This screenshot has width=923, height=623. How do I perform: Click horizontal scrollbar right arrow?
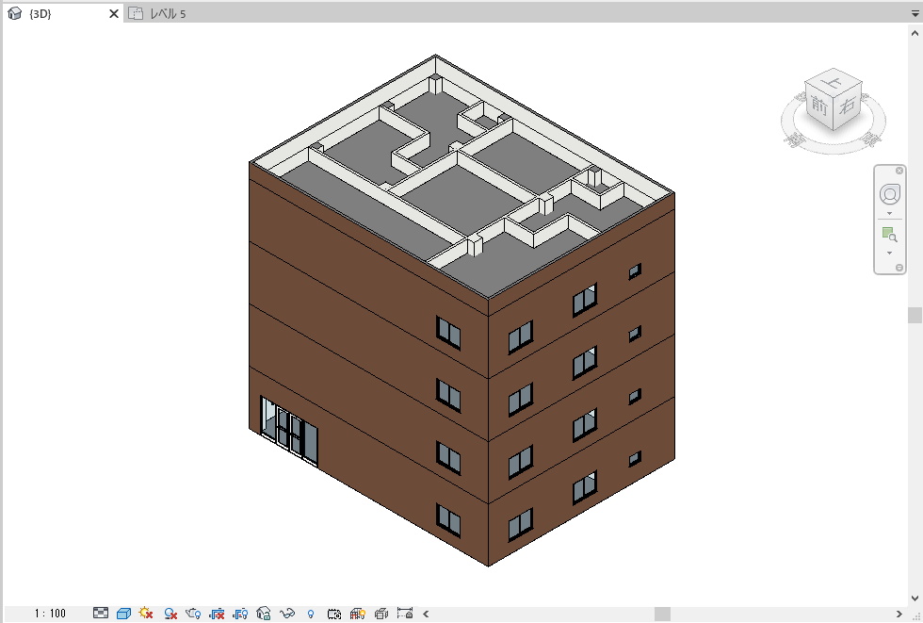(899, 615)
